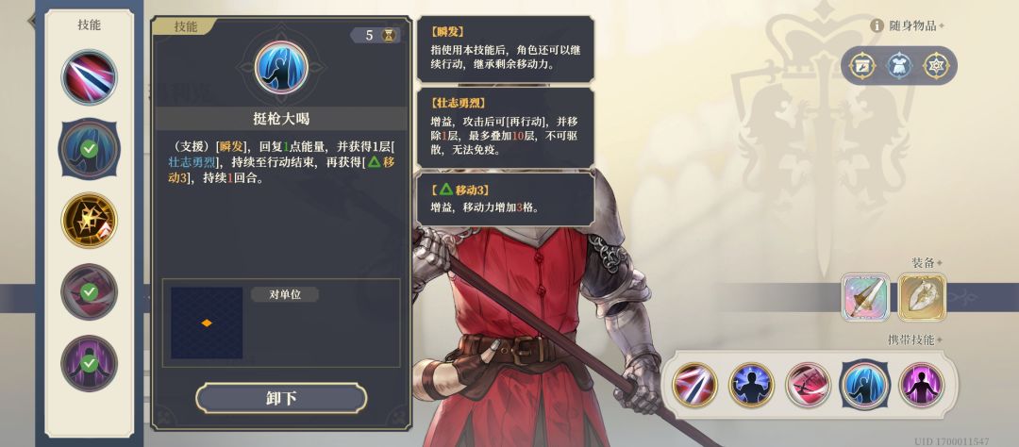Select the blue figure skill in 携带技能 bar
1019x447 pixels.
coord(751,385)
